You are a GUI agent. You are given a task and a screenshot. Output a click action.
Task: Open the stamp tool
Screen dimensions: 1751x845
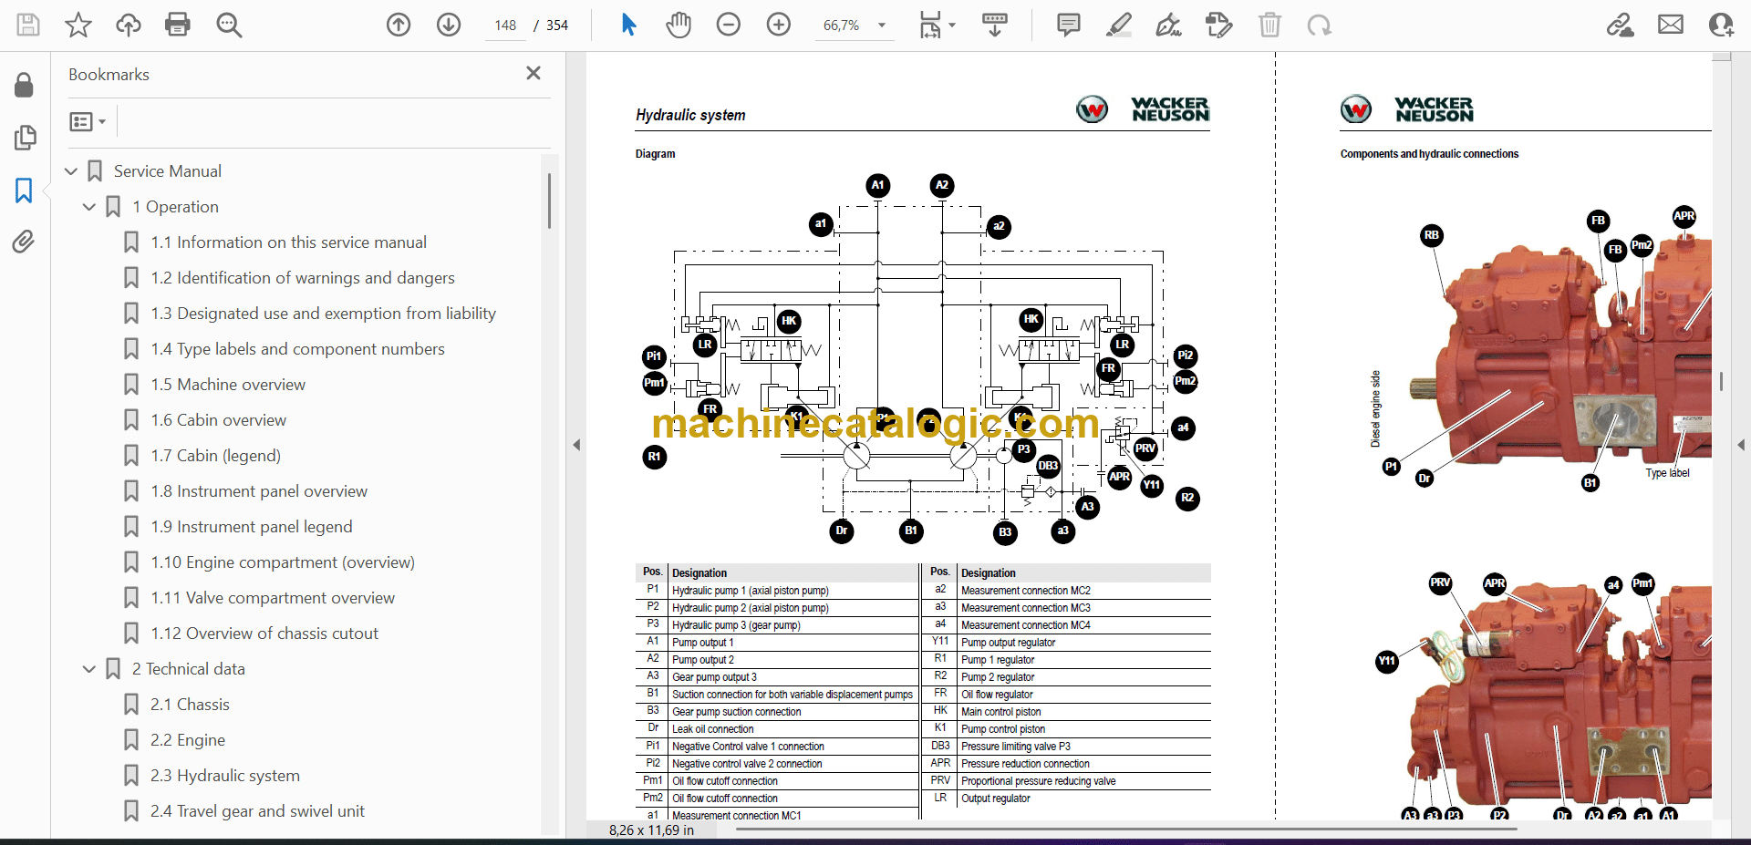point(1219,25)
